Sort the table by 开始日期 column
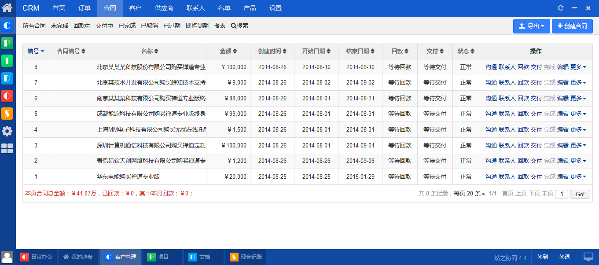This screenshot has height=265, width=599. (x=316, y=51)
